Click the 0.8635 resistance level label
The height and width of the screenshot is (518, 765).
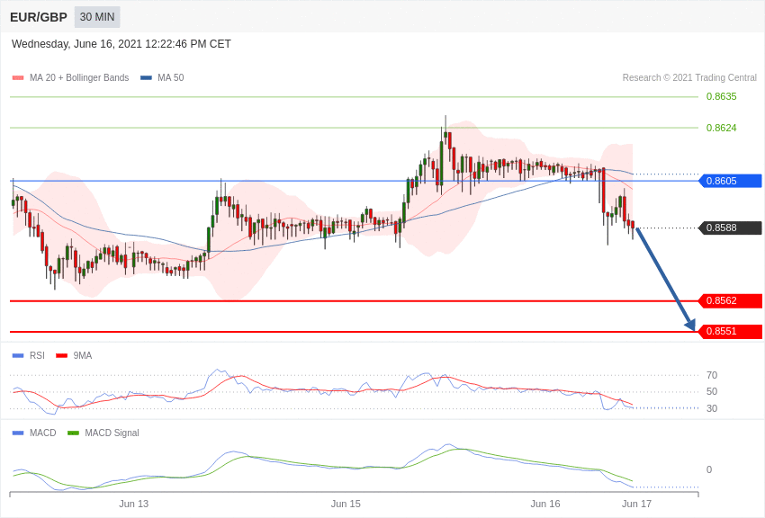tap(721, 96)
